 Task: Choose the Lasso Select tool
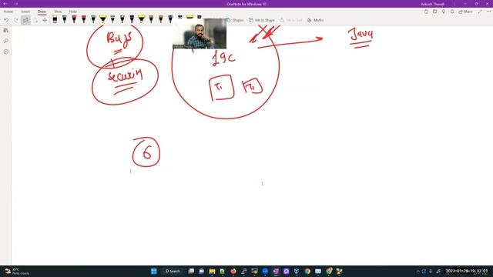(x=35, y=20)
